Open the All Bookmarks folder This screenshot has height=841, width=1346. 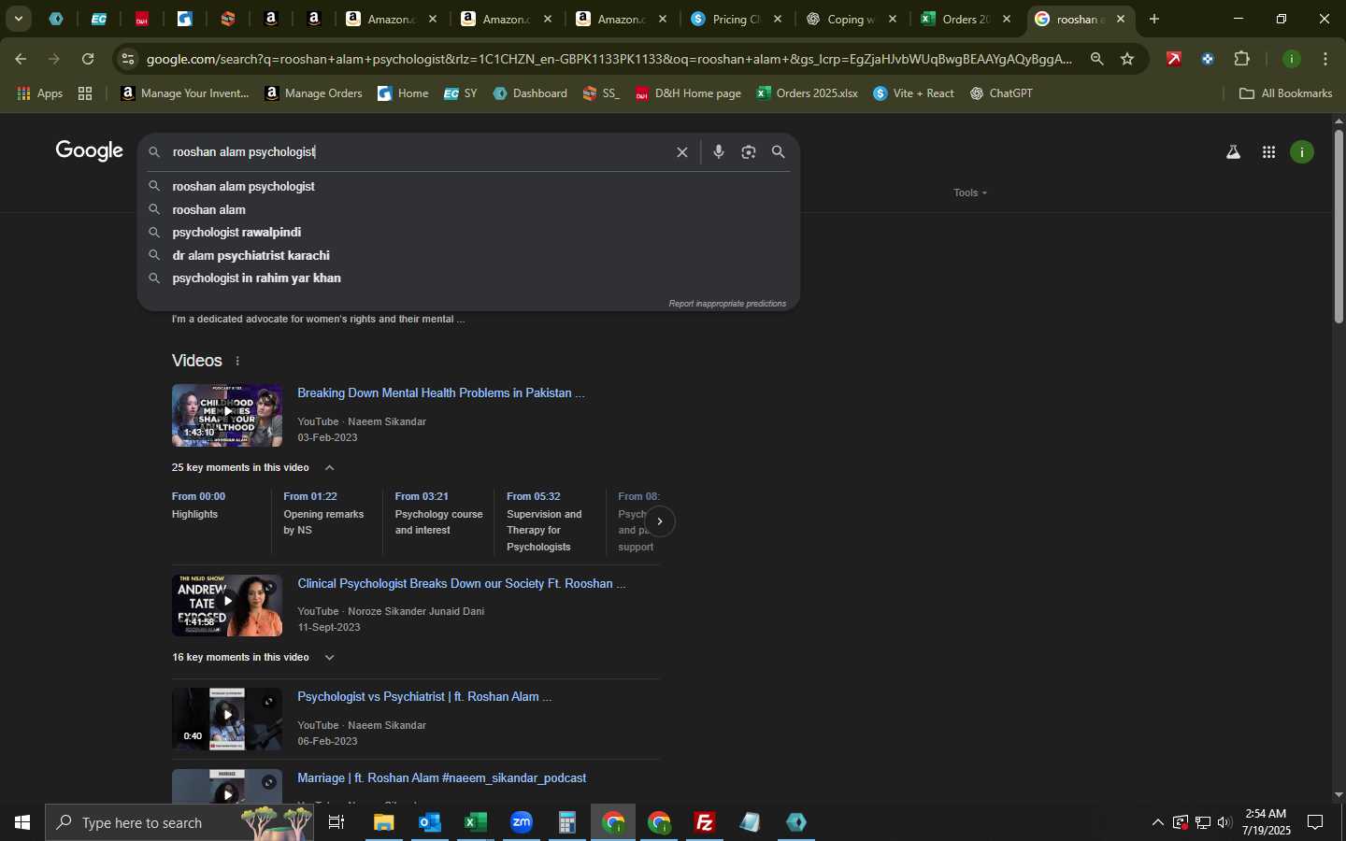(x=1285, y=93)
